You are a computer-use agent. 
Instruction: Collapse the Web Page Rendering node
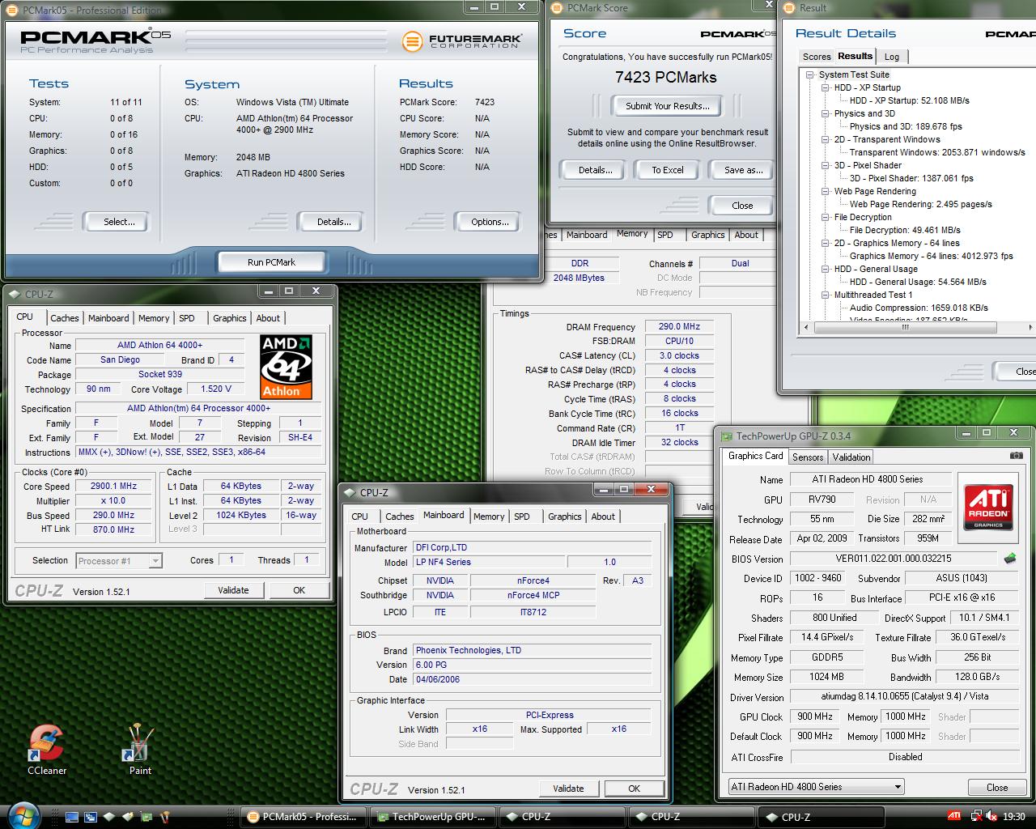pos(825,191)
